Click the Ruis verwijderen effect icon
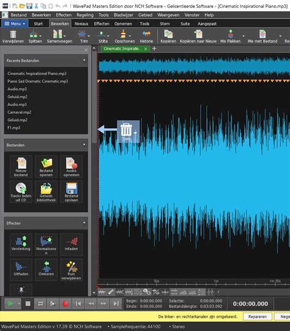Viewport: 290px width, 331px height. click(72, 270)
